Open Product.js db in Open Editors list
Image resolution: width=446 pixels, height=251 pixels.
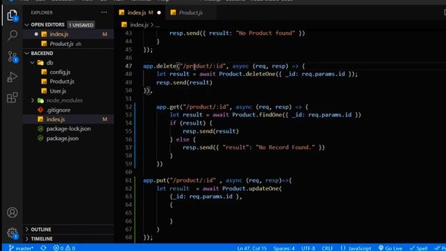pyautogui.click(x=68, y=44)
